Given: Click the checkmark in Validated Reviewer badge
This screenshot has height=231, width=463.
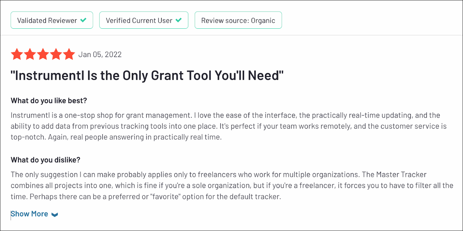Looking at the screenshot, I should click(83, 20).
